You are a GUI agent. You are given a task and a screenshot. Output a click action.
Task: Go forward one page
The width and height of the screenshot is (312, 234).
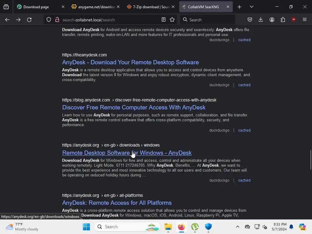(18, 20)
